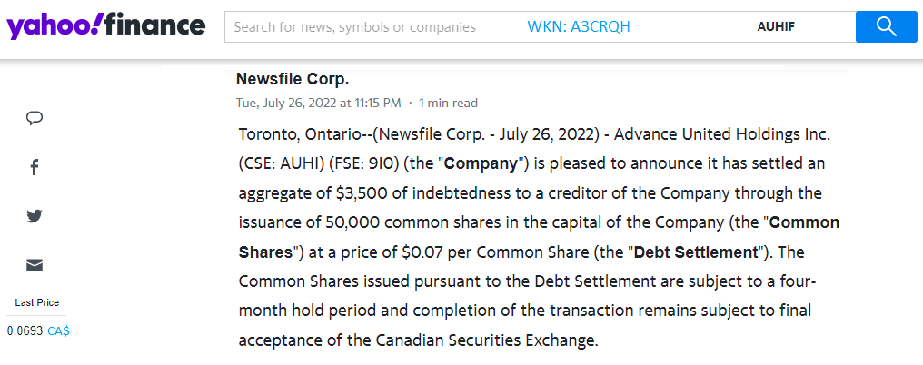Click the WKN: A3CRQH text

(579, 27)
